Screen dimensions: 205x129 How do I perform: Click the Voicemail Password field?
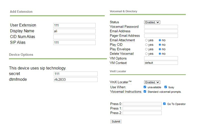pos(161,27)
